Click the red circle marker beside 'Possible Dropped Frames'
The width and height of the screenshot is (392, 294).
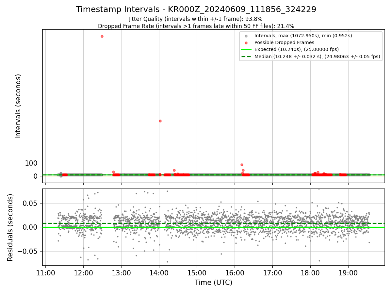246,43
